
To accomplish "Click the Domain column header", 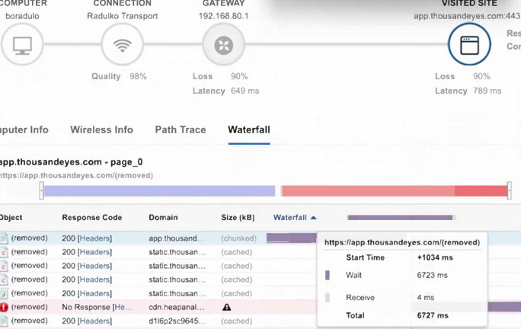I will point(163,218).
